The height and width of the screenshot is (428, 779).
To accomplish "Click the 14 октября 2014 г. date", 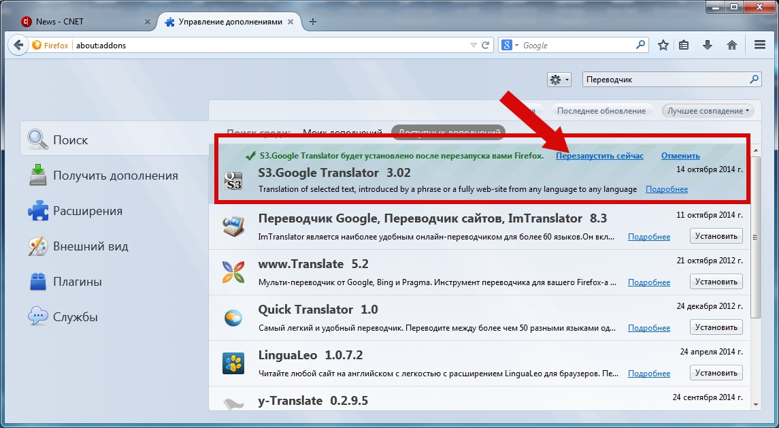I will [710, 169].
